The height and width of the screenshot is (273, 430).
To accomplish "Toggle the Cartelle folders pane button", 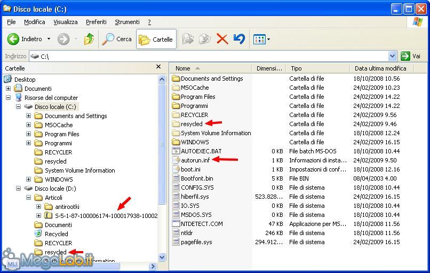I will (x=156, y=39).
